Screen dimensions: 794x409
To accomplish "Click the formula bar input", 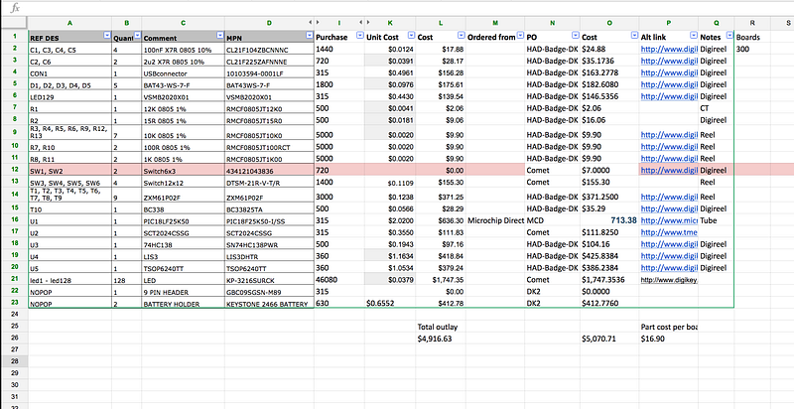I will point(405,8).
